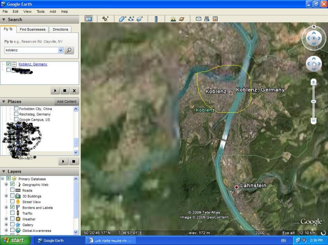Click the zoom slider on the map

click(x=313, y=101)
